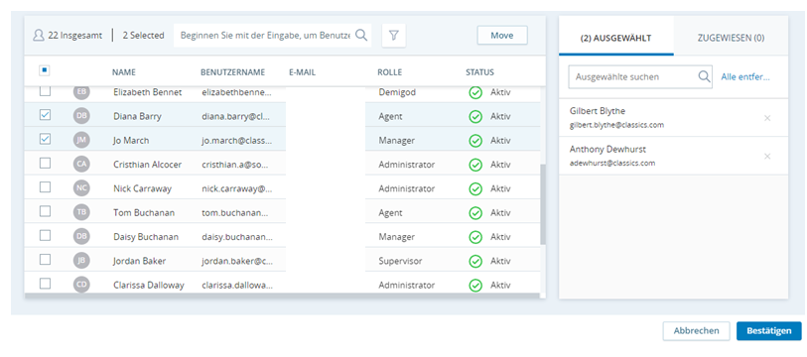Screen dimensions: 807x357
Task: Sort by the Name column header
Action: [124, 72]
